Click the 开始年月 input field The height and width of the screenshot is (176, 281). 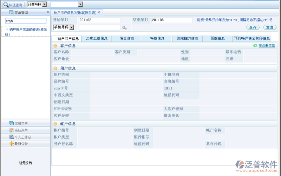click(x=99, y=20)
